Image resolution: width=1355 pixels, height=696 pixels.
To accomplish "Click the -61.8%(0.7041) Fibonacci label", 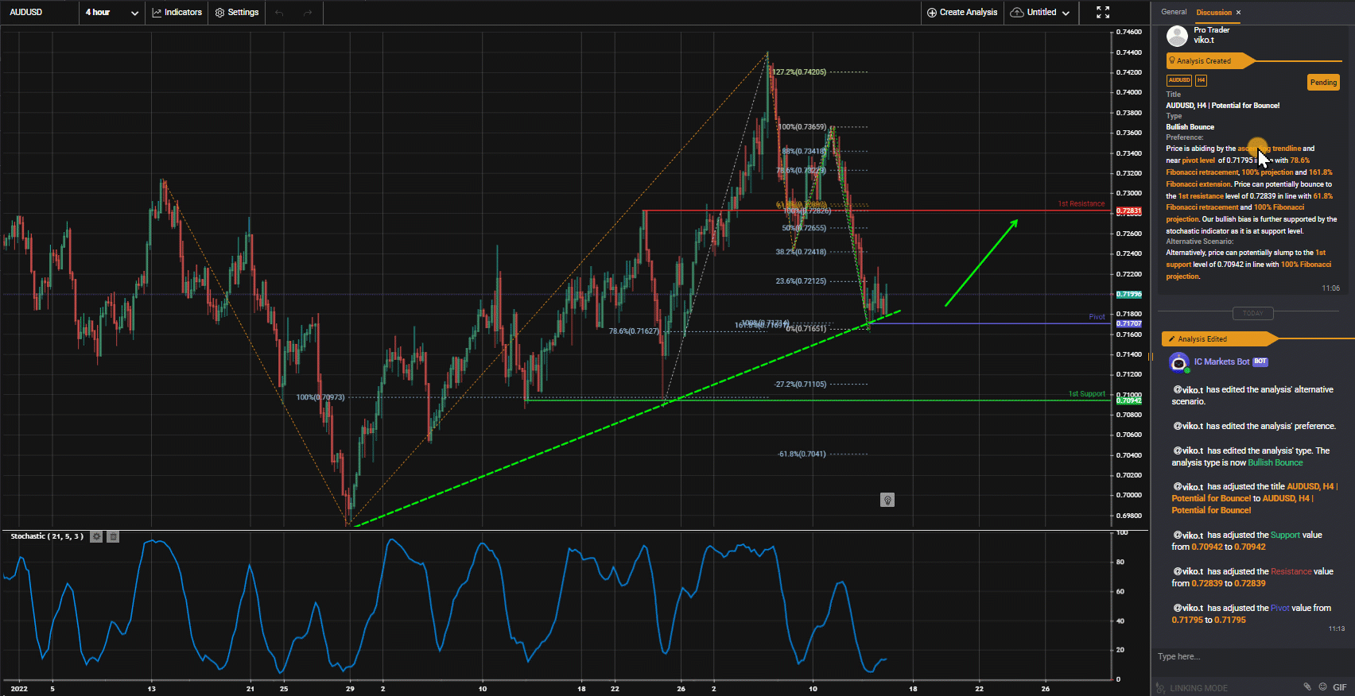I will point(802,454).
